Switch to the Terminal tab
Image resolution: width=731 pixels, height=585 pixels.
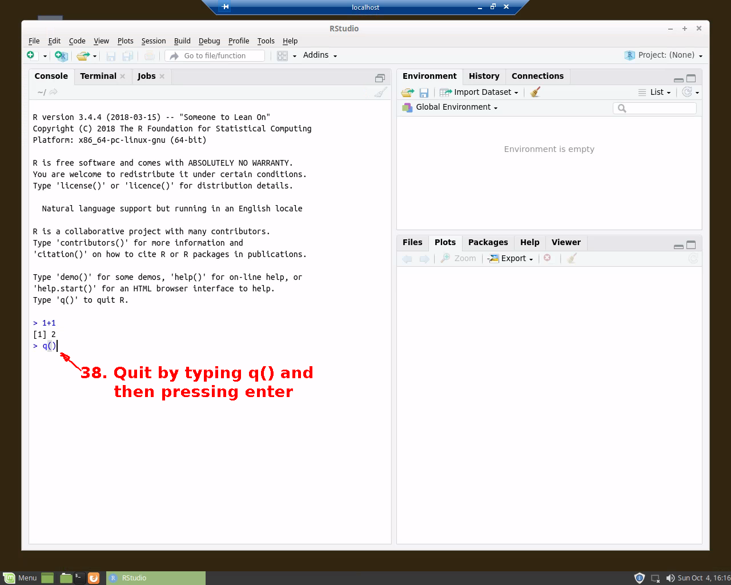coord(98,76)
